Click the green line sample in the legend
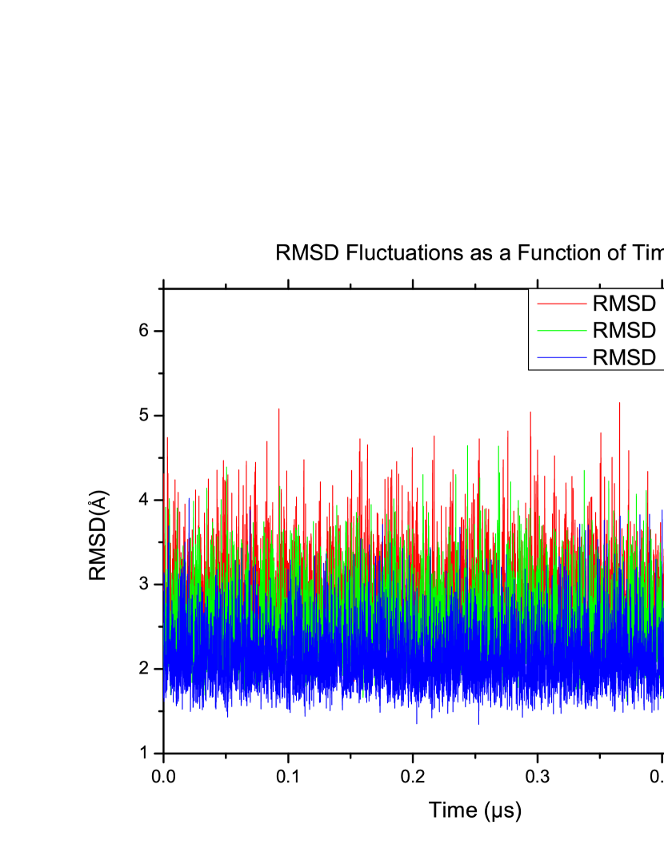This screenshot has height=861, width=664. click(x=562, y=331)
